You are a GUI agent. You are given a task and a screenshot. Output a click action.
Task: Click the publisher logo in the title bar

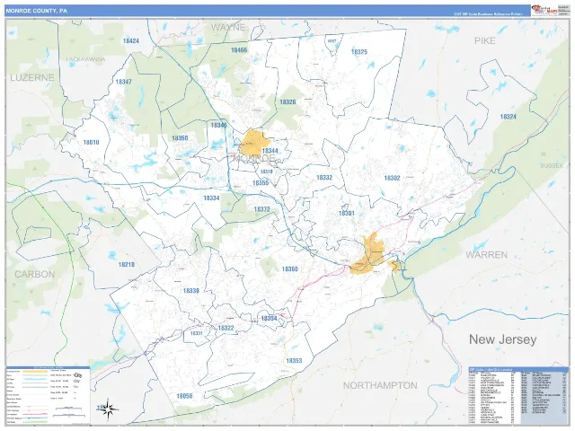pyautogui.click(x=544, y=10)
